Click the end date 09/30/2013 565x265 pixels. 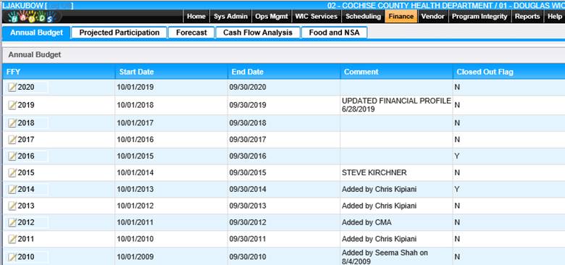(x=248, y=206)
